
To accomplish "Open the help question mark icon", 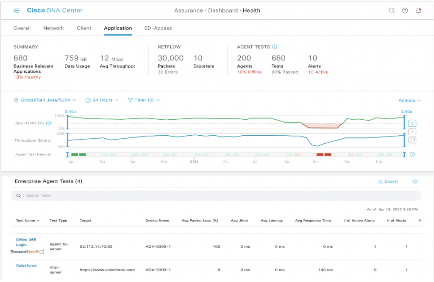I will 405,11.
